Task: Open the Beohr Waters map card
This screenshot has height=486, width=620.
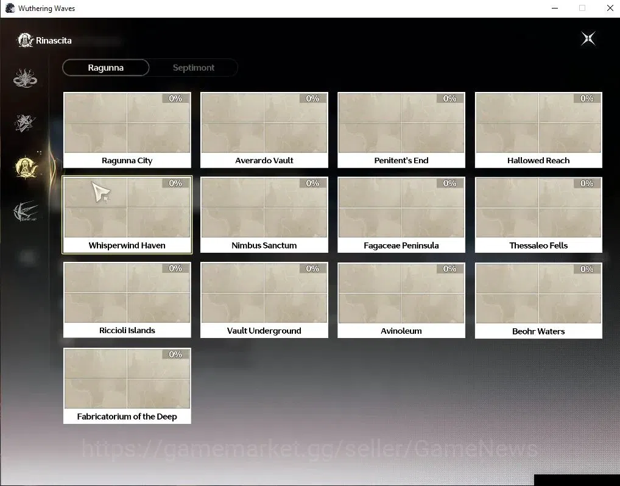Action: [538, 300]
